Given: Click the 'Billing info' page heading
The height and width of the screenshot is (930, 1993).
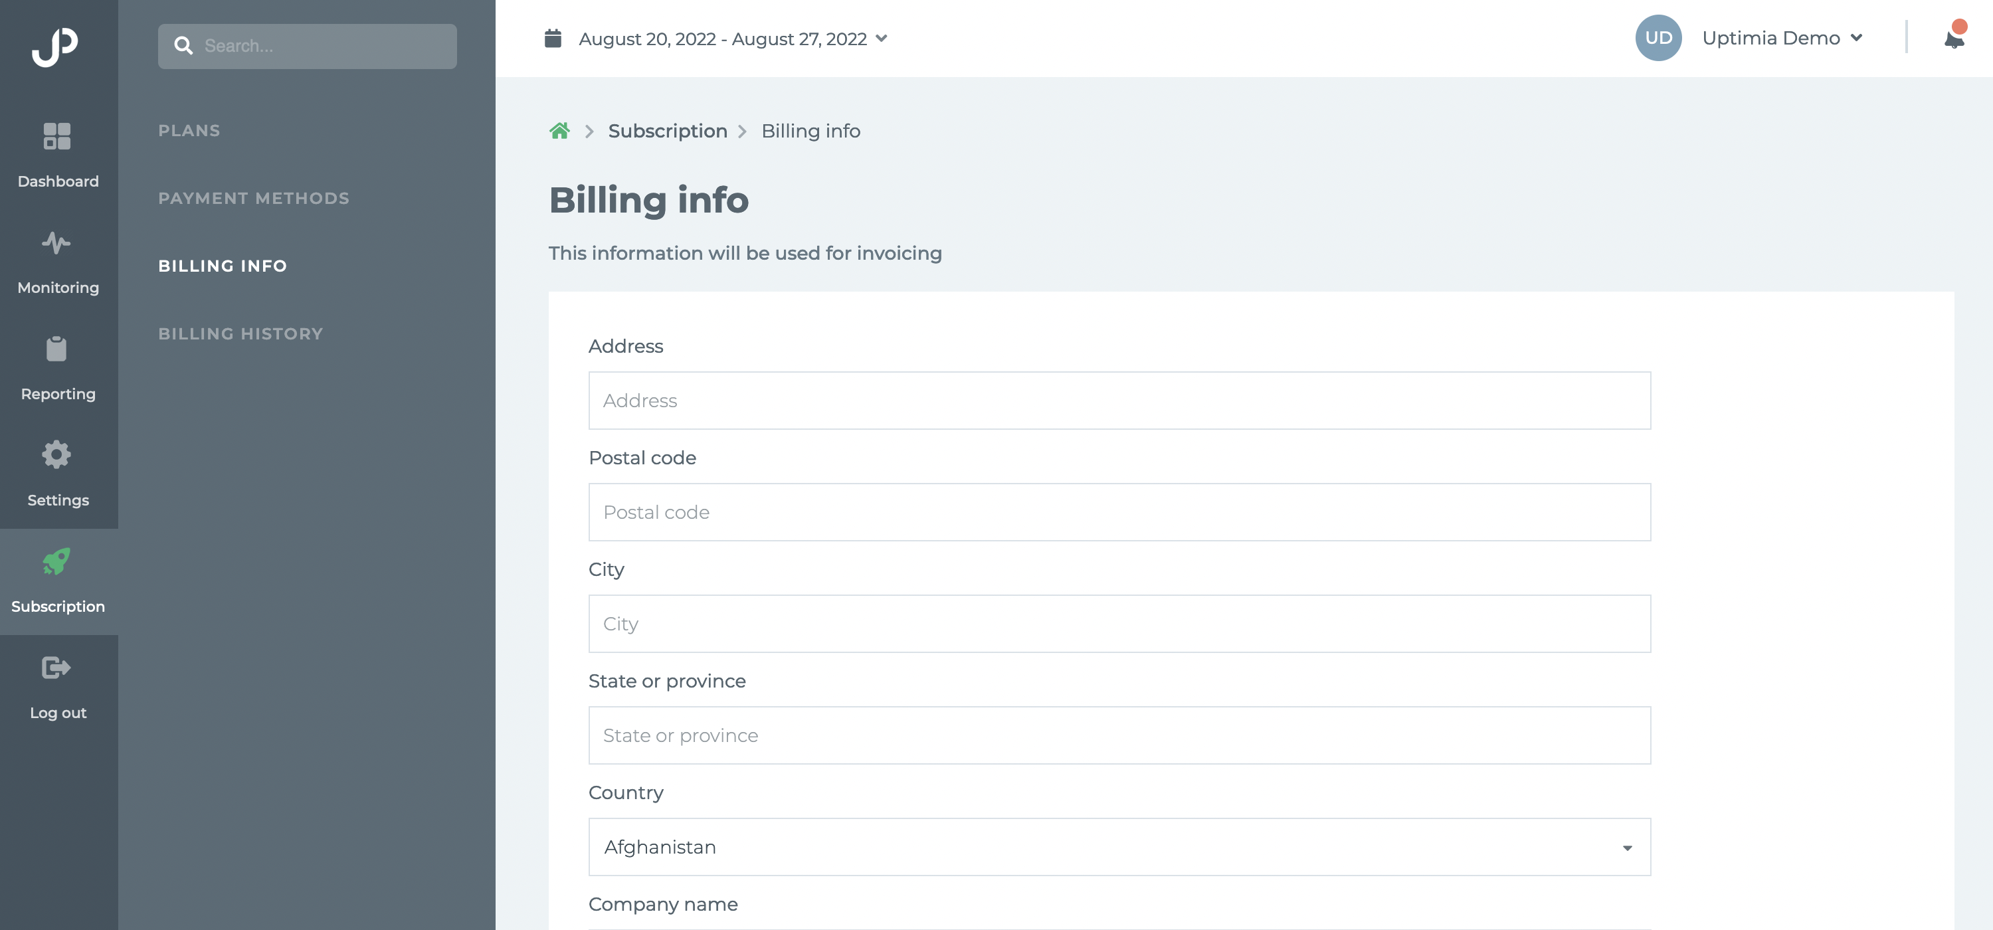Looking at the screenshot, I should coord(648,199).
